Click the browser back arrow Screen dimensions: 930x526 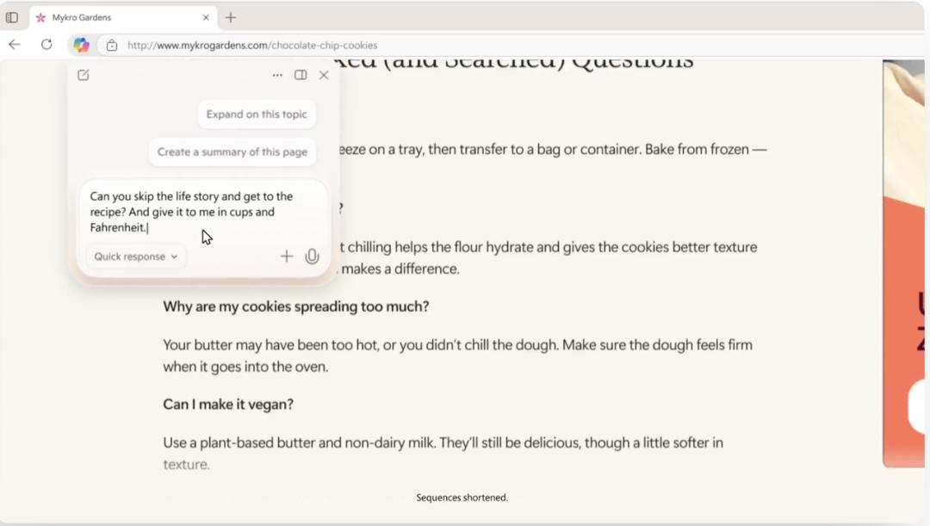coord(15,45)
